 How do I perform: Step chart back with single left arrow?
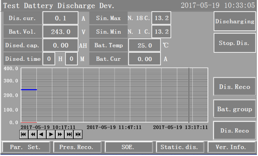[x=42, y=134]
